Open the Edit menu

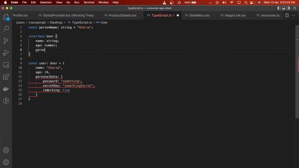click(33, 2)
